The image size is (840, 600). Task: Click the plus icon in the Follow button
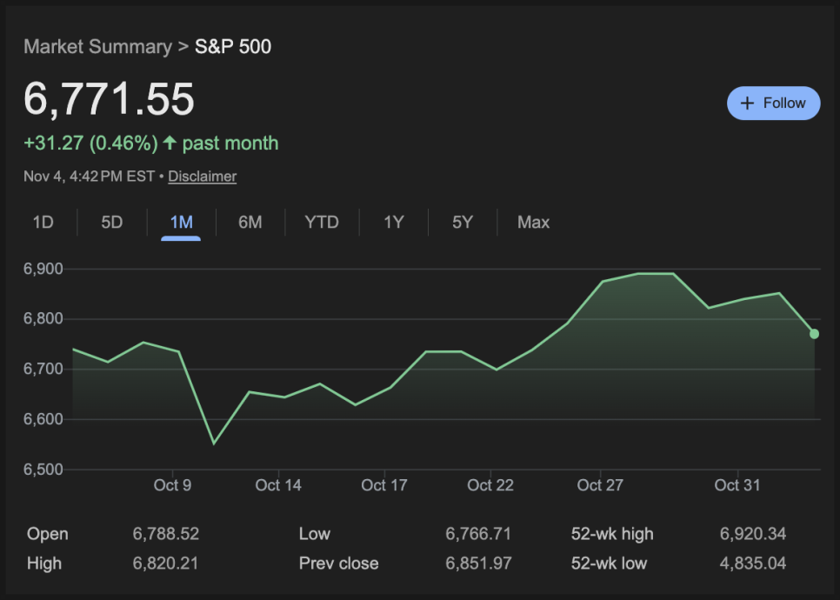click(x=746, y=103)
